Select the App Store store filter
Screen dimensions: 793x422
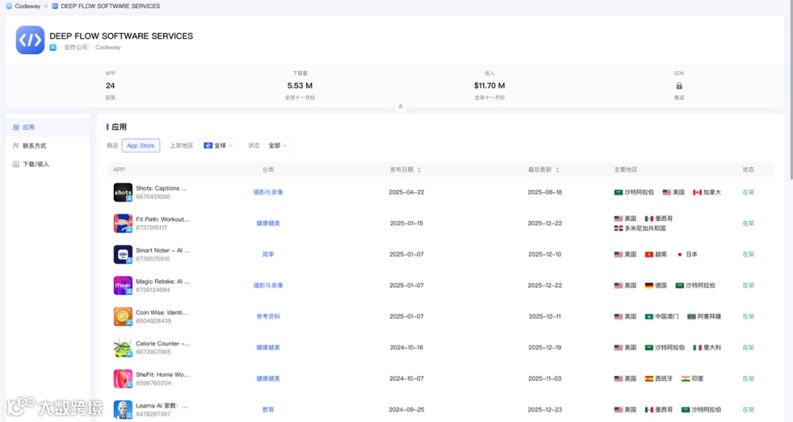pyautogui.click(x=140, y=145)
